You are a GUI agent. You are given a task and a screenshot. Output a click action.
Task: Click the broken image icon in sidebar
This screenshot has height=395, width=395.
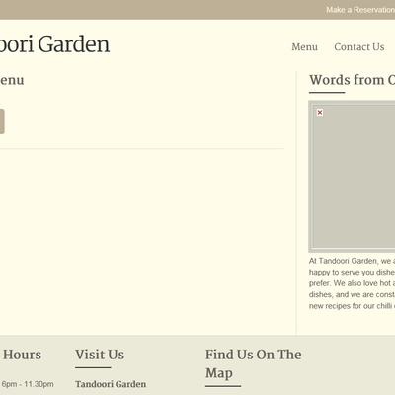(x=320, y=113)
